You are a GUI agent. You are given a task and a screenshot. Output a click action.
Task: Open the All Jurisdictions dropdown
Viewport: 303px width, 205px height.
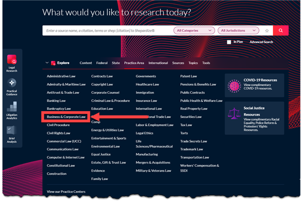click(x=238, y=30)
